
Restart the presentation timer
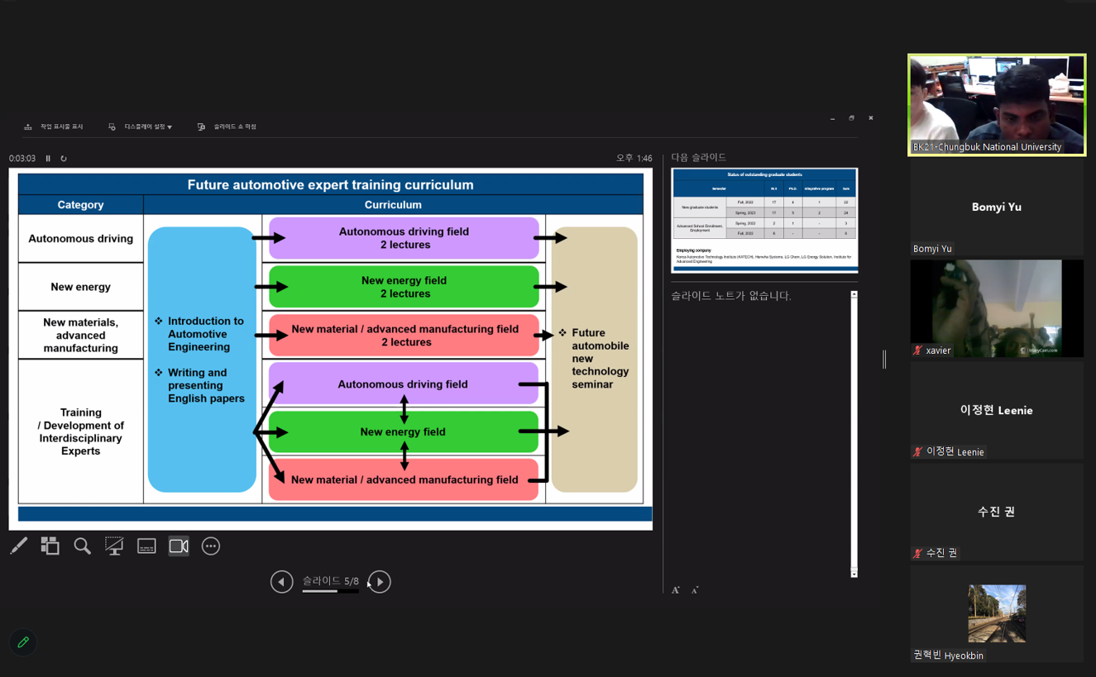(x=64, y=159)
